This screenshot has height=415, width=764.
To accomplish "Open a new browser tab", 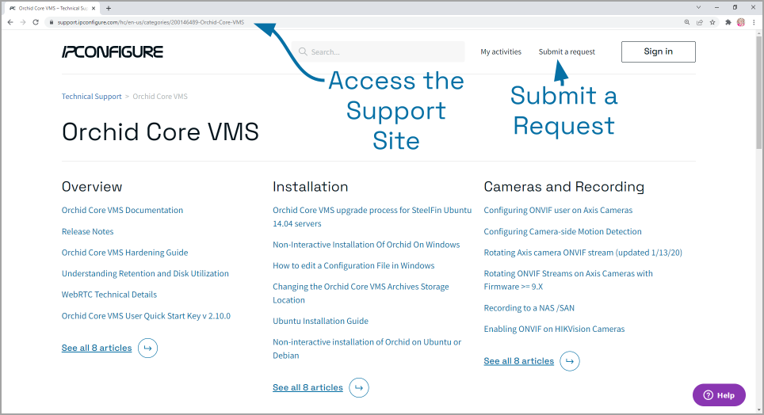I will coord(109,8).
